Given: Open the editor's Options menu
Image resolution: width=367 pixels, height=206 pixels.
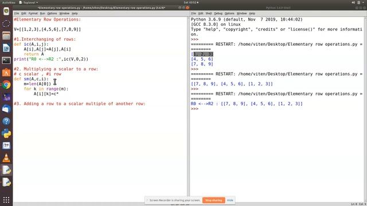Looking at the screenshot, I should click(x=52, y=13).
